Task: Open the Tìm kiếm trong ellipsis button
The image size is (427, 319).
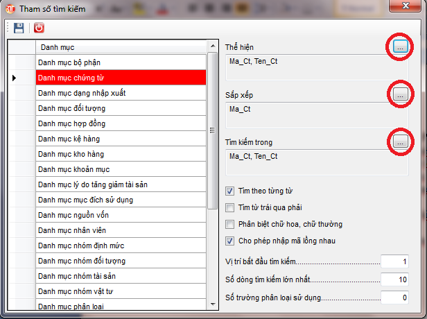Action: (x=400, y=141)
